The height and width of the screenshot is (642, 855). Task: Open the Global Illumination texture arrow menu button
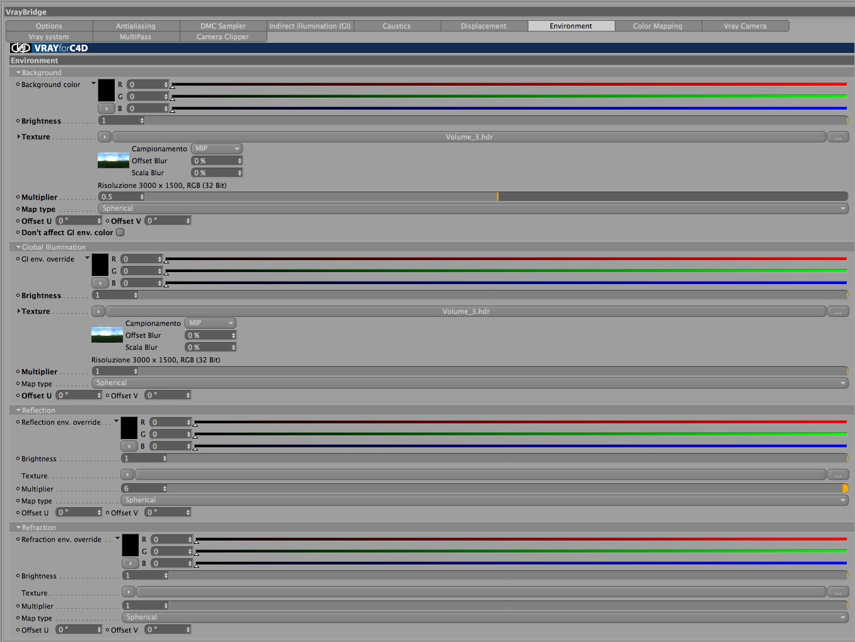tap(98, 311)
